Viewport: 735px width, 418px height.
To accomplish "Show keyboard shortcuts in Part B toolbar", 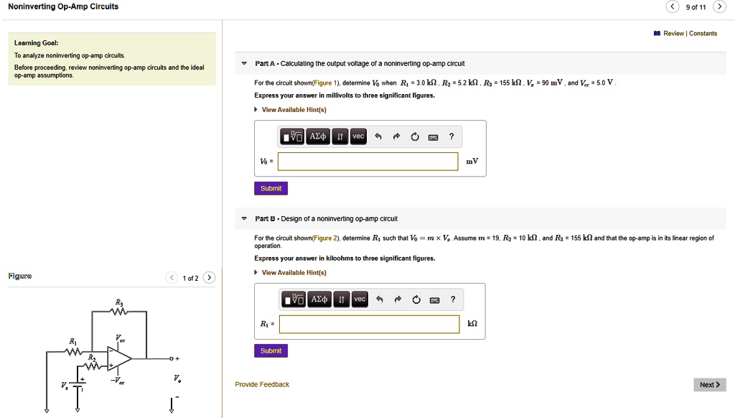I will click(433, 299).
